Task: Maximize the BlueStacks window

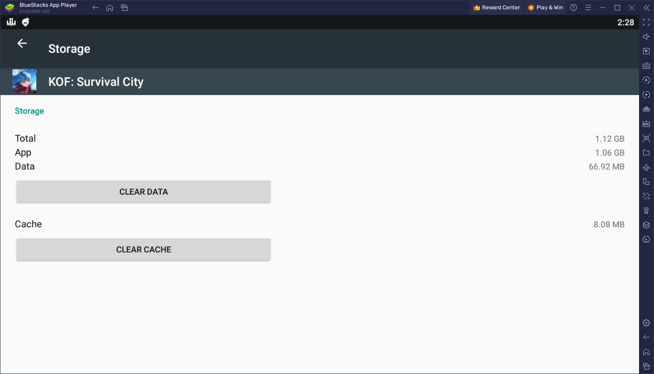Action: click(x=617, y=8)
